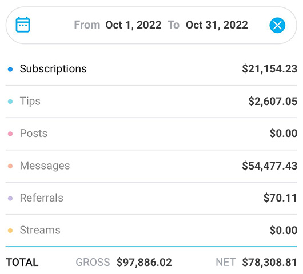
Task: Click the net total $78,308.81
Action: coord(269,263)
